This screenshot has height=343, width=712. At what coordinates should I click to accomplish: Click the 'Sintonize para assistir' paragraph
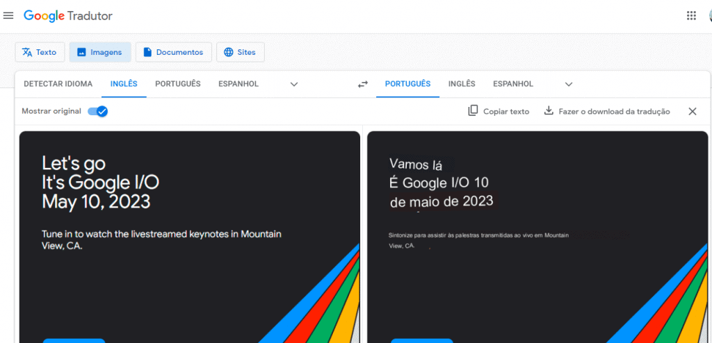(478, 240)
